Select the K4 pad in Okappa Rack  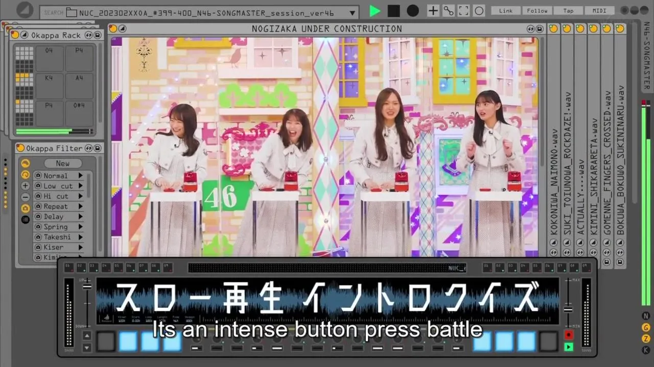[x=49, y=86]
